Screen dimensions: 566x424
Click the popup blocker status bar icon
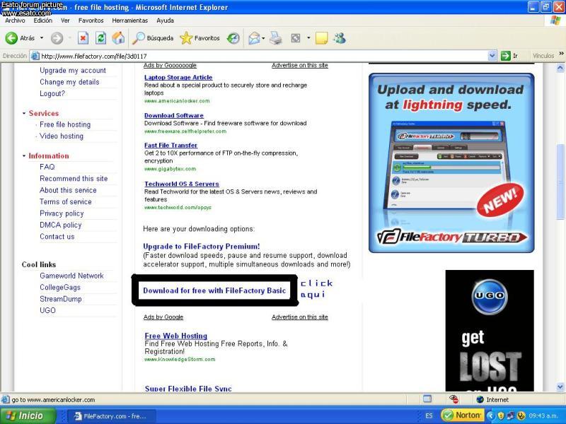454,399
